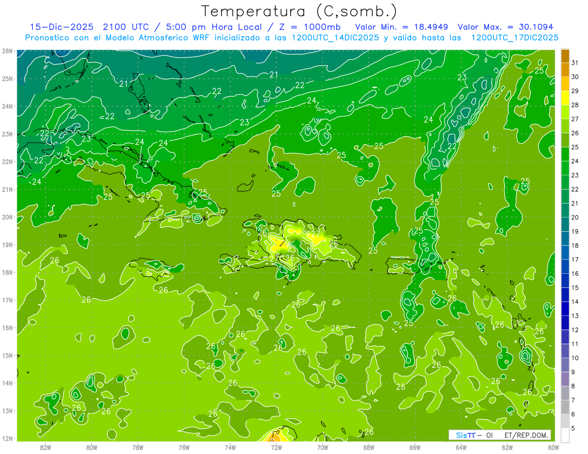The width and height of the screenshot is (588, 454).
Task: Click the "60W" longitude axis label
Action: (x=553, y=447)
